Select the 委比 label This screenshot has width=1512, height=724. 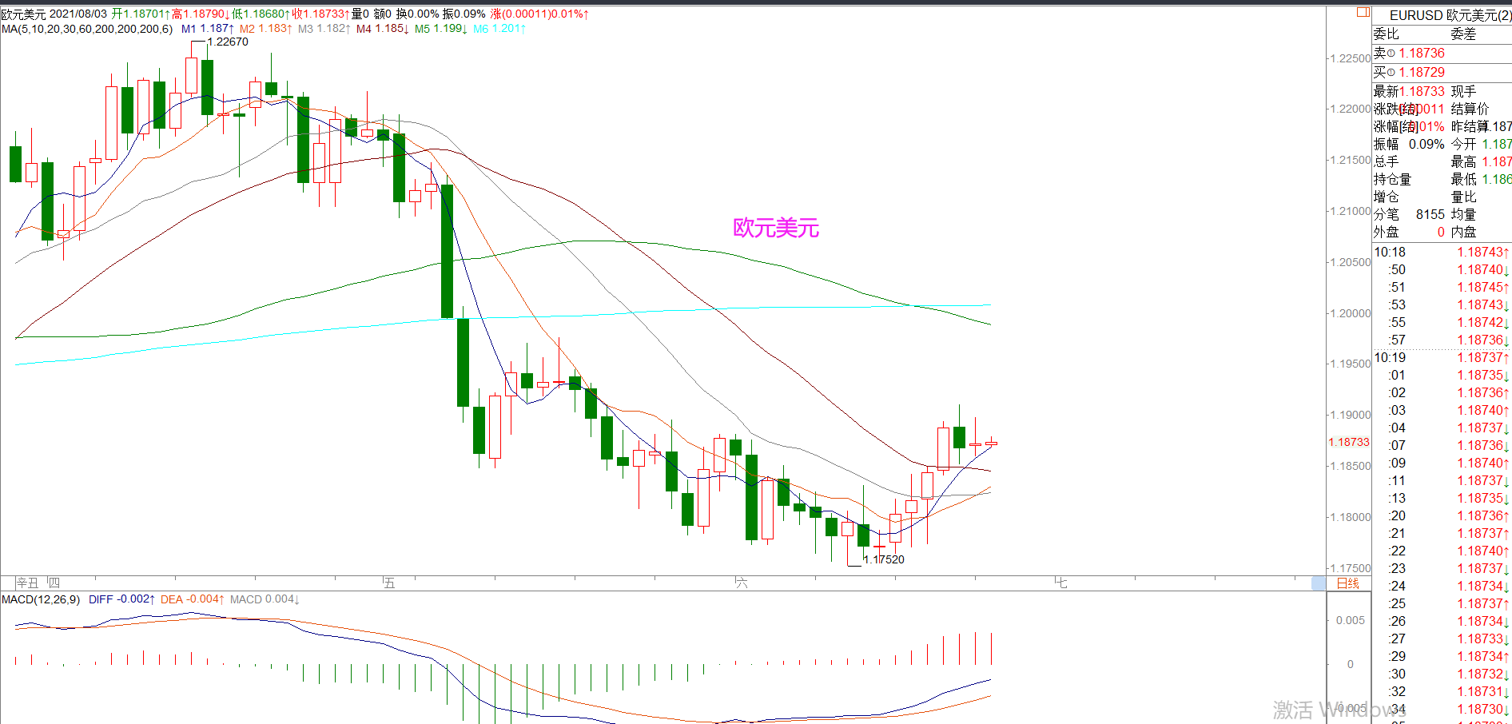point(1387,34)
